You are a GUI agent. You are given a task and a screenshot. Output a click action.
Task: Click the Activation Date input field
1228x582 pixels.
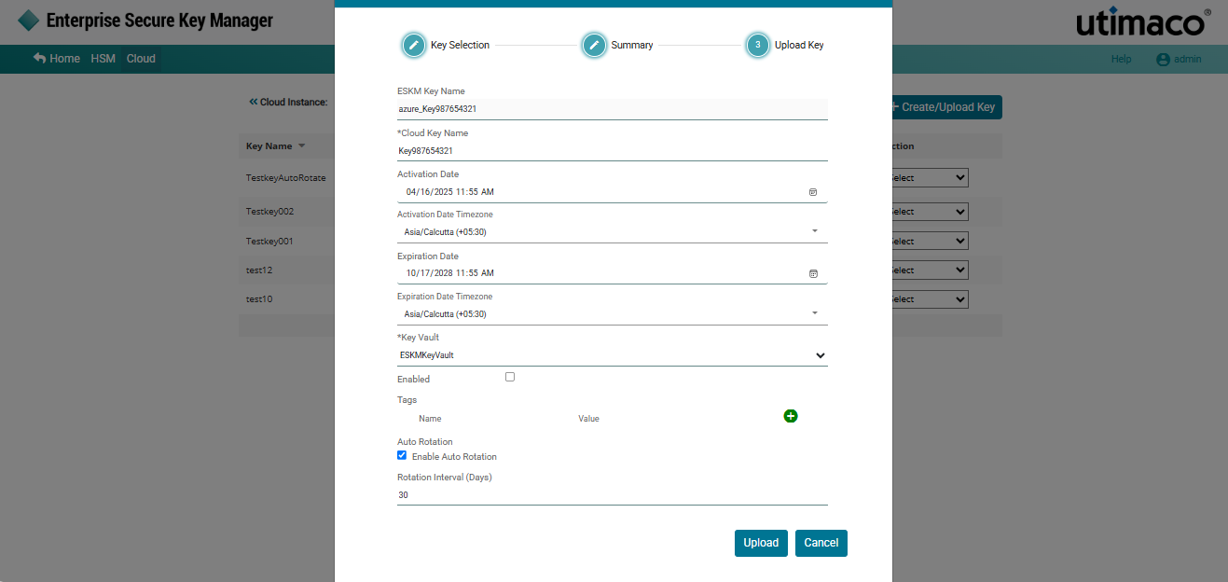point(613,192)
